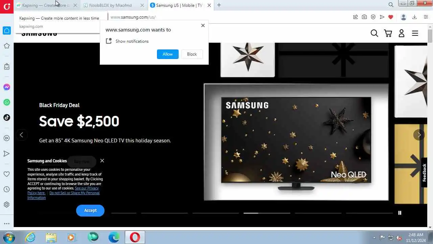This screenshot has height=244, width=433.
Task: Open the three-dots sidebar setup menu
Action: point(6,224)
